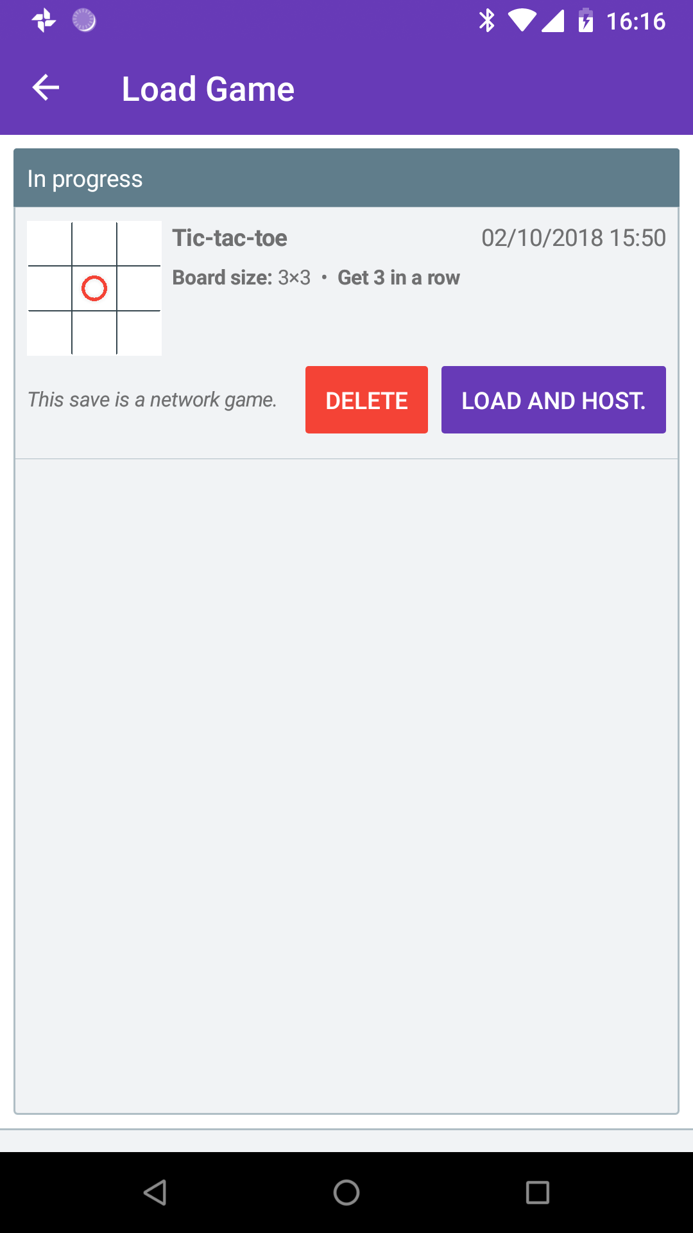
Task: Tap Load and Host button
Action: [554, 399]
